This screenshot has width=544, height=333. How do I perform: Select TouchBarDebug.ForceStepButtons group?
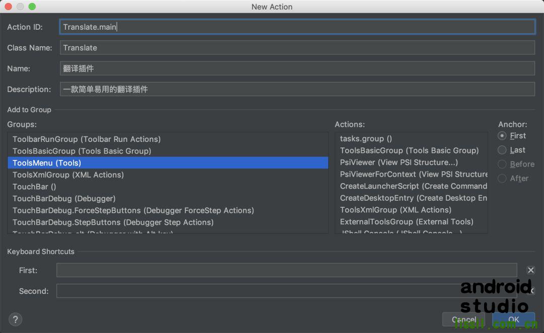pyautogui.click(x=168, y=210)
